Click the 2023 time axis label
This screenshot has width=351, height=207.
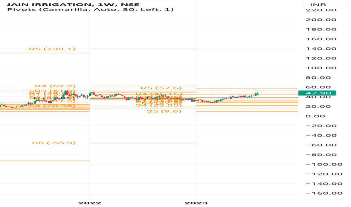click(196, 203)
